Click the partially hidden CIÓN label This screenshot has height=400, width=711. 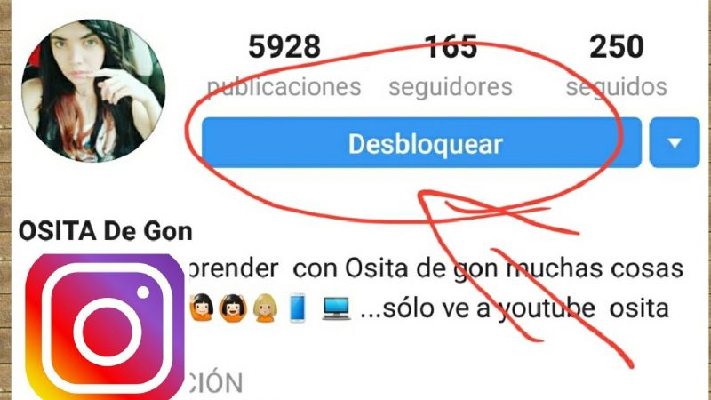coord(214,383)
